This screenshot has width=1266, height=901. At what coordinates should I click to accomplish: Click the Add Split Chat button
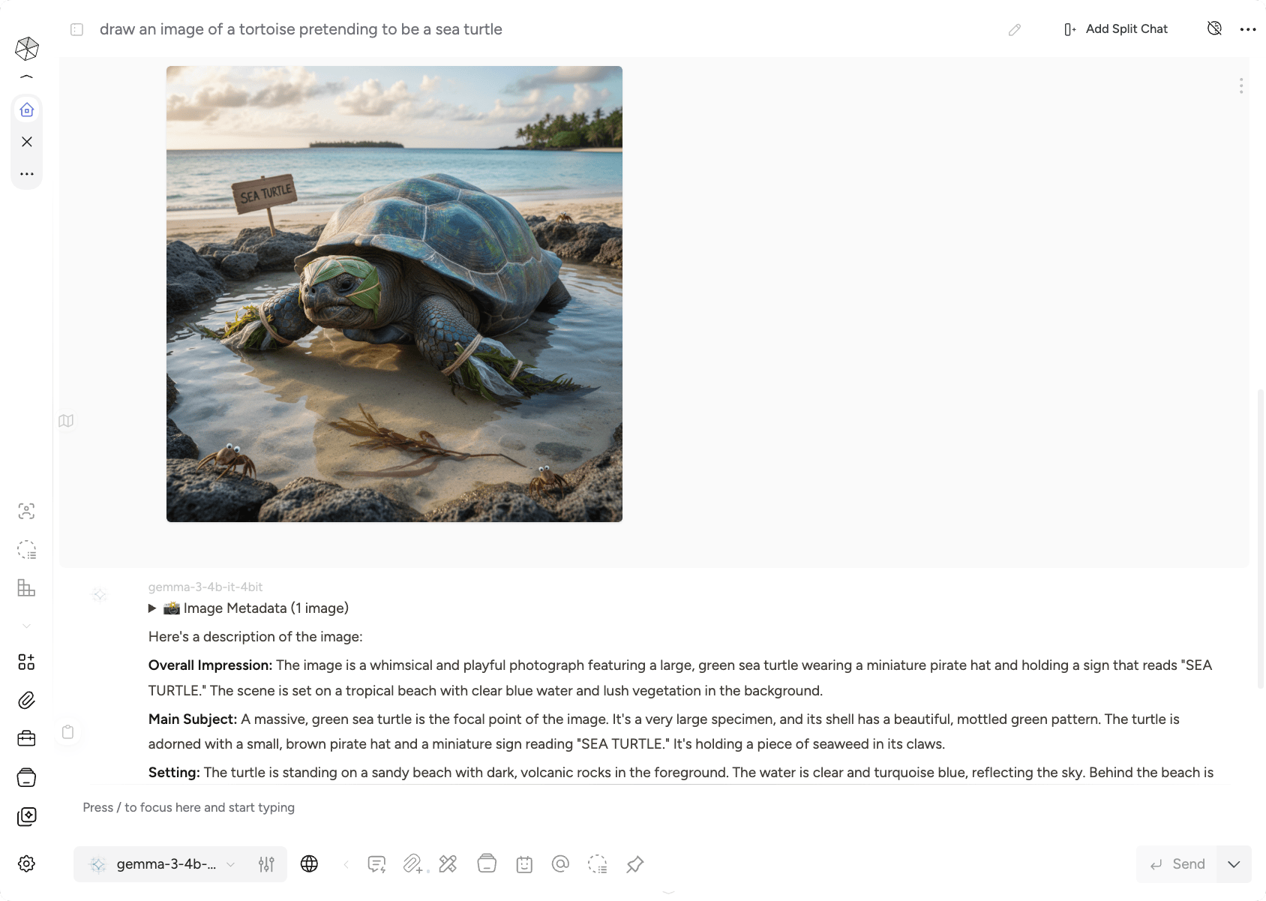point(1116,29)
